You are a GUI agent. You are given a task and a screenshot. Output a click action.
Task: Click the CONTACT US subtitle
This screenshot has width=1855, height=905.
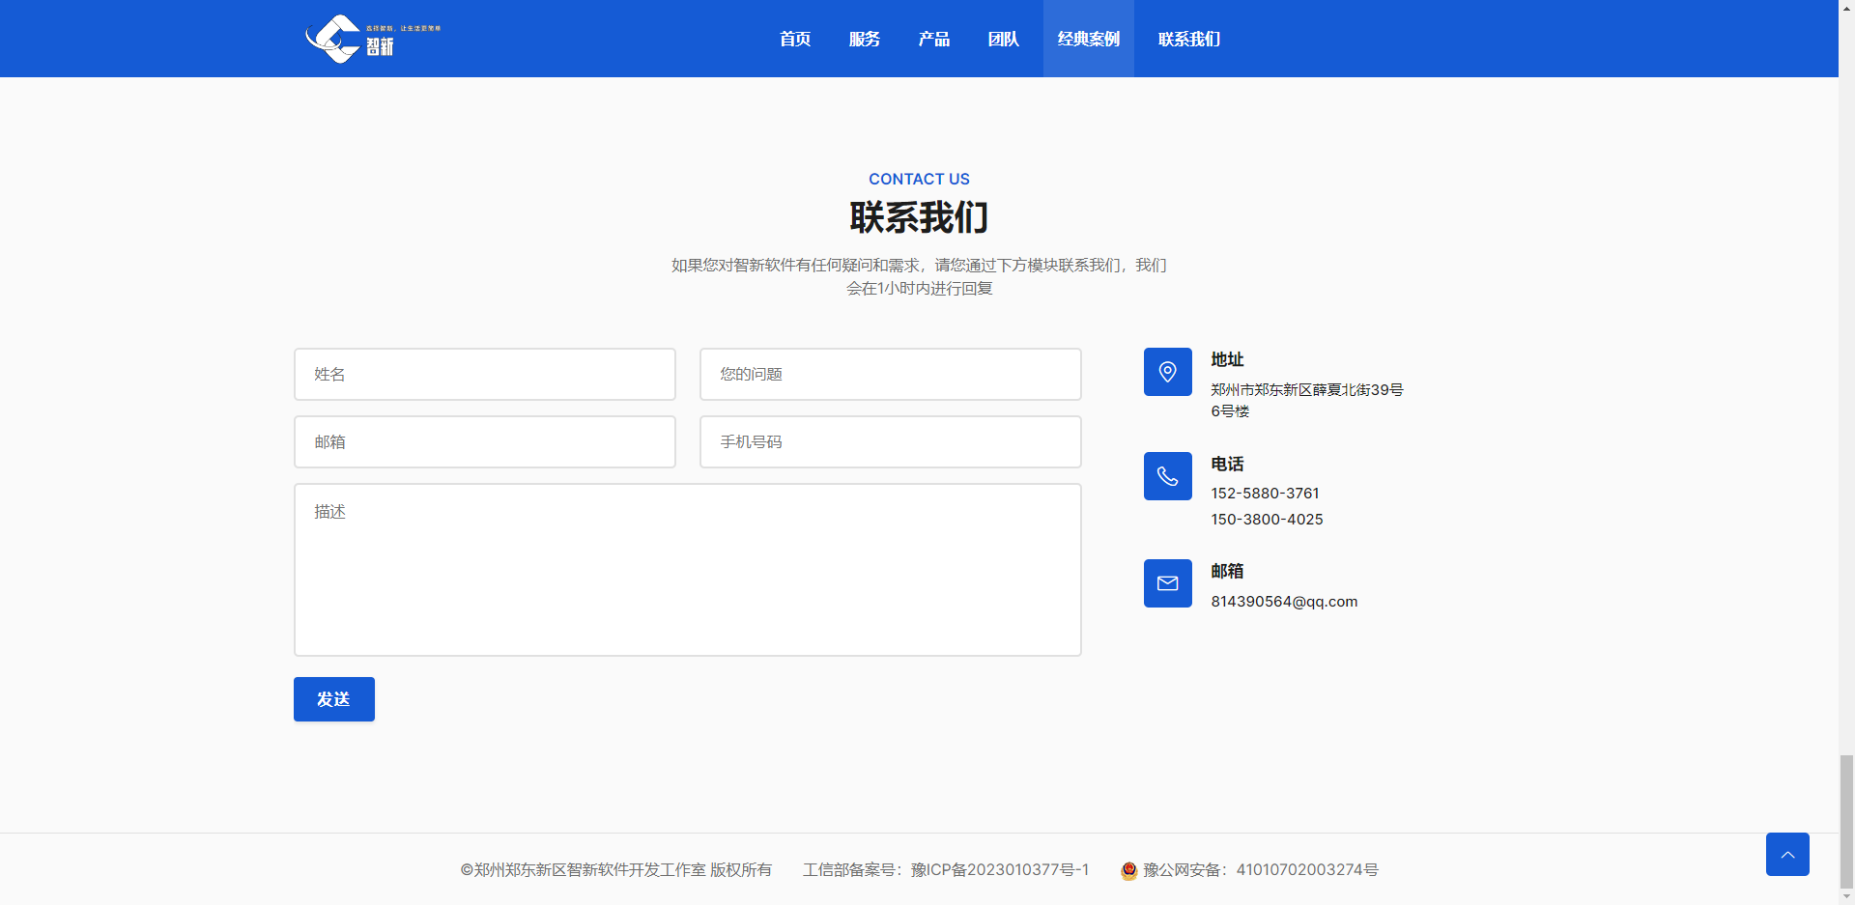click(919, 180)
